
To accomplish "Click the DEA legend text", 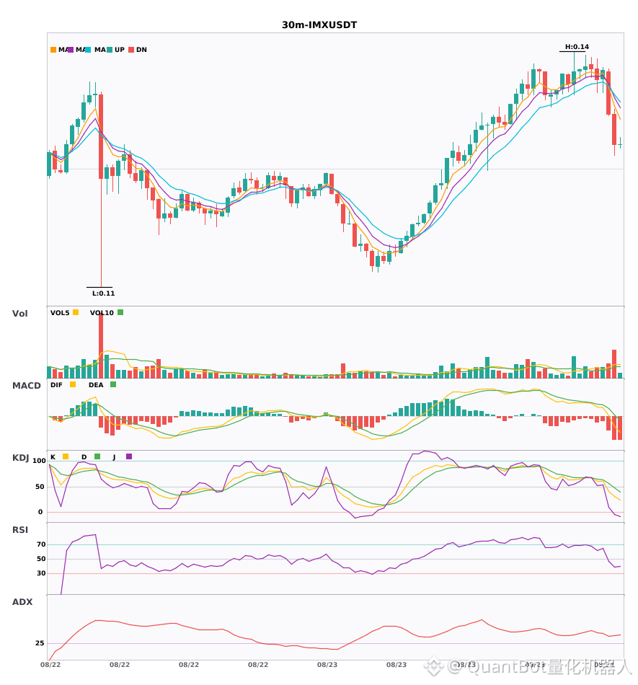I will pos(96,385).
